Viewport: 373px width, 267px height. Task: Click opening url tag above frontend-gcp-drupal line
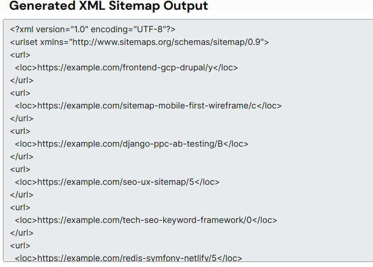(x=20, y=55)
